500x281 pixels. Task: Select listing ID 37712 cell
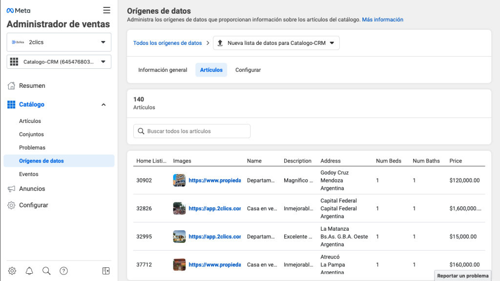point(144,264)
